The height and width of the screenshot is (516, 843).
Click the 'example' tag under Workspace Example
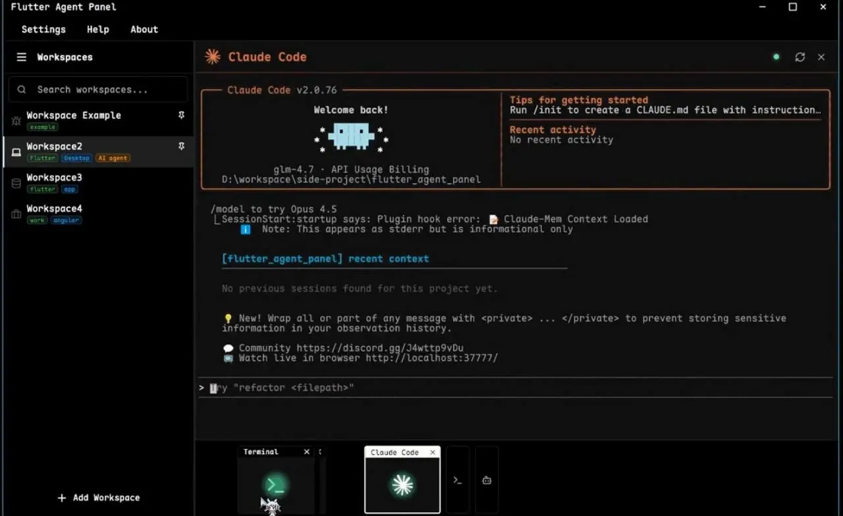[x=42, y=127]
